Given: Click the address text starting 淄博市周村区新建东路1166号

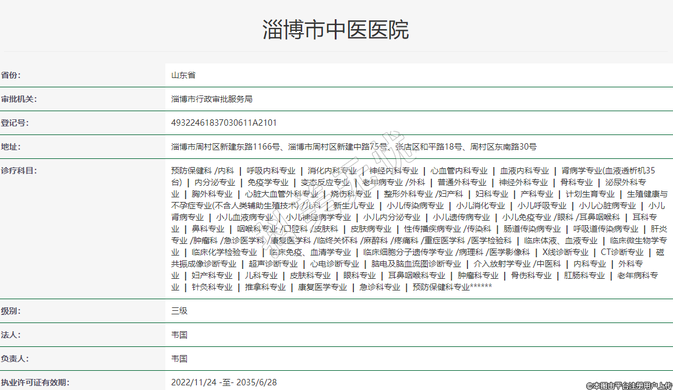Looking at the screenshot, I should point(353,147).
